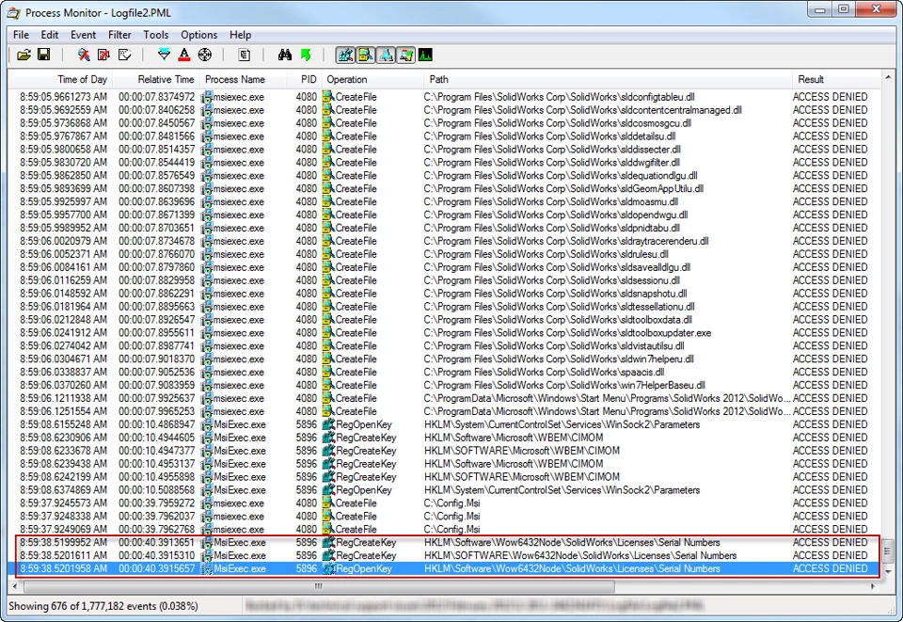
Task: Click the Time of Day column header
Action: pyautogui.click(x=60, y=79)
